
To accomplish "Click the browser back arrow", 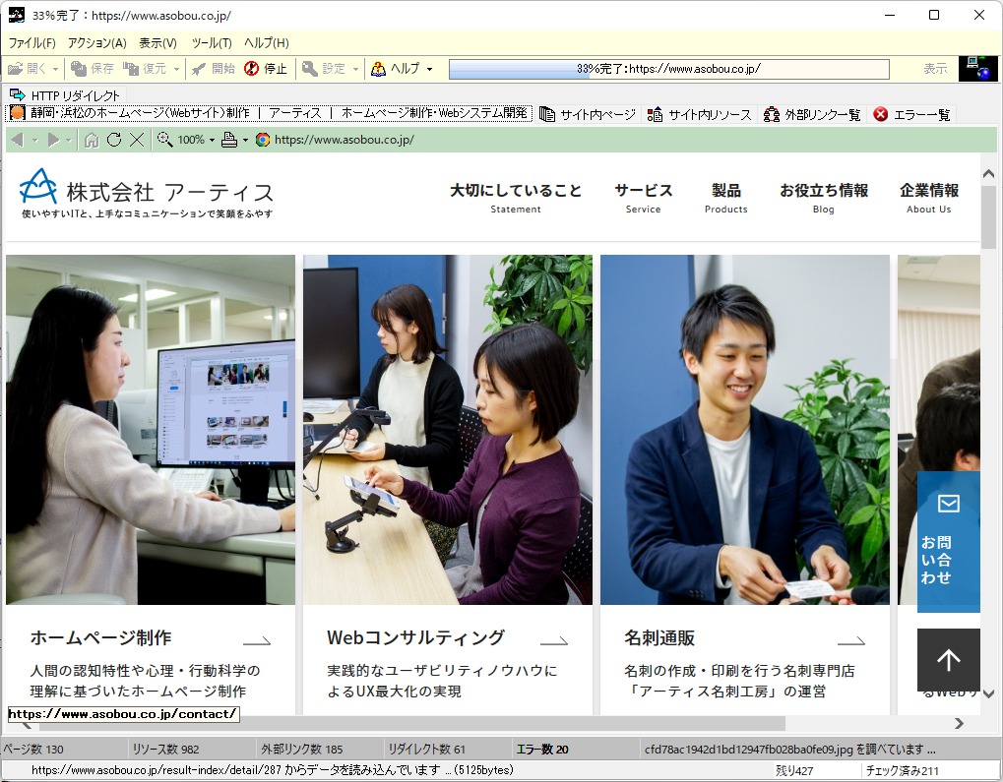I will [18, 140].
